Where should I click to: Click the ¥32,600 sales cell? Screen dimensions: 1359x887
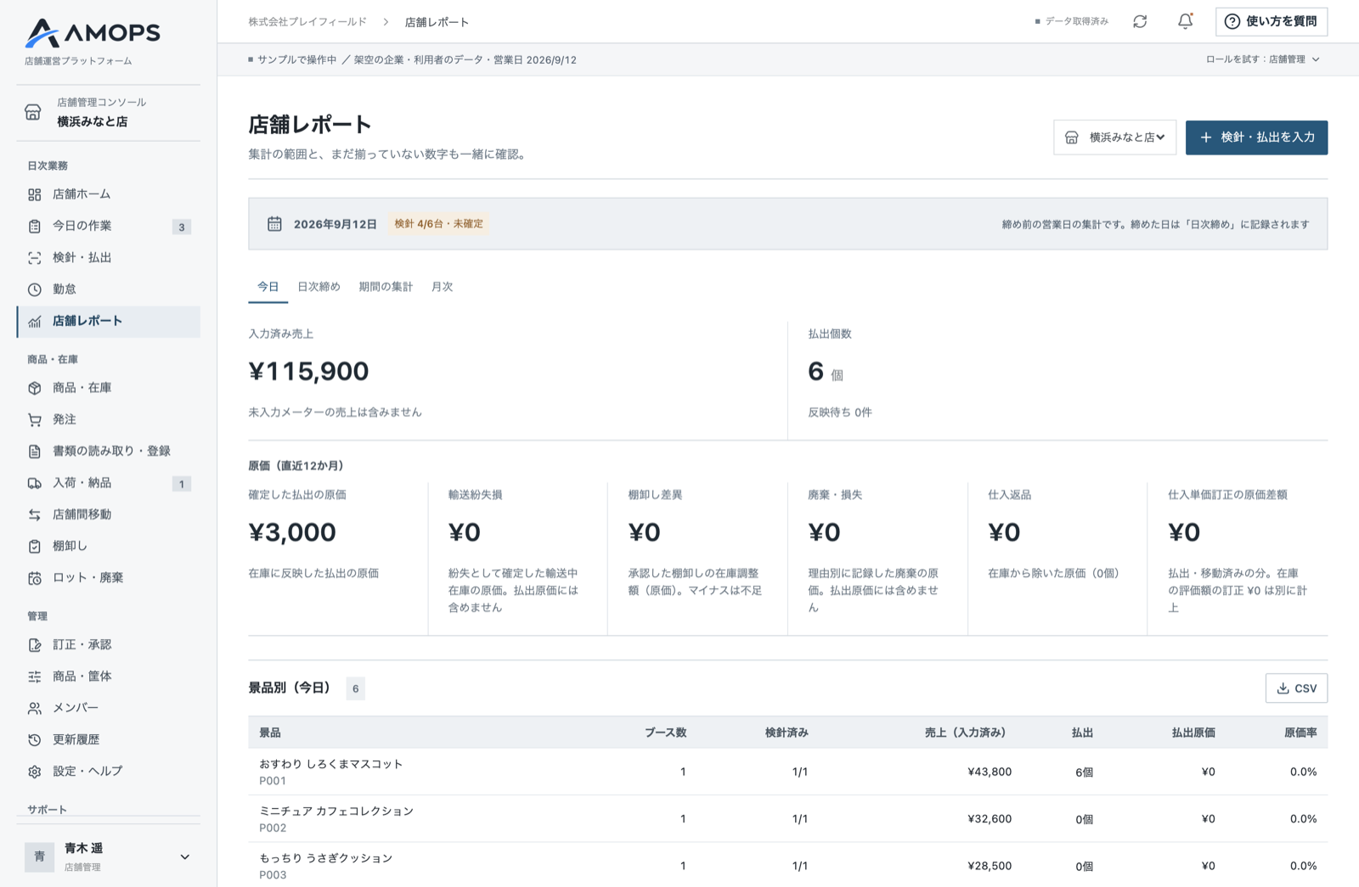990,819
